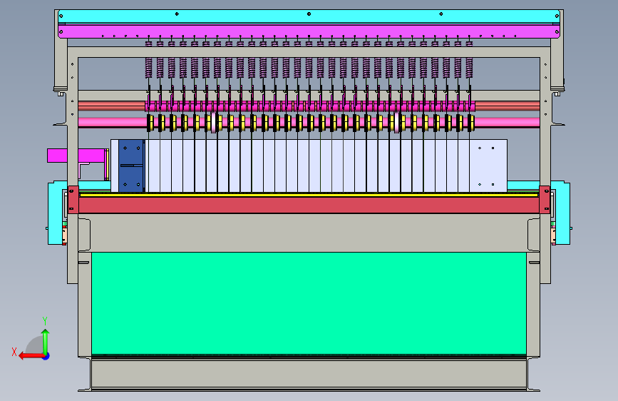
Task: Select the long red crossbeam
Action: [x=309, y=205]
